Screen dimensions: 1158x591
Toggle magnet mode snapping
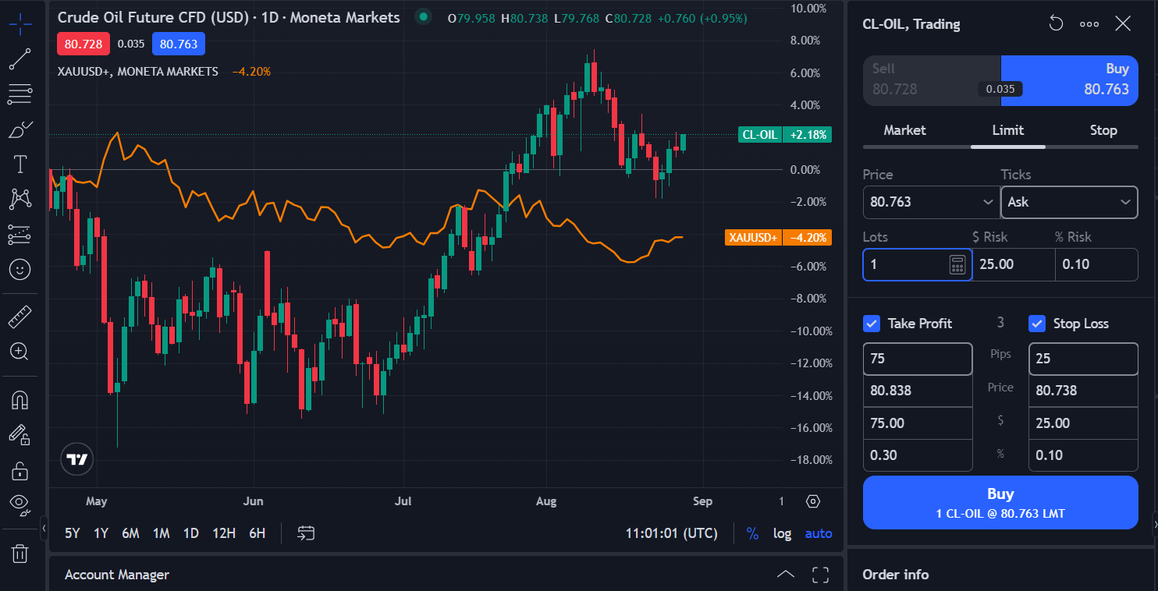[x=20, y=401]
